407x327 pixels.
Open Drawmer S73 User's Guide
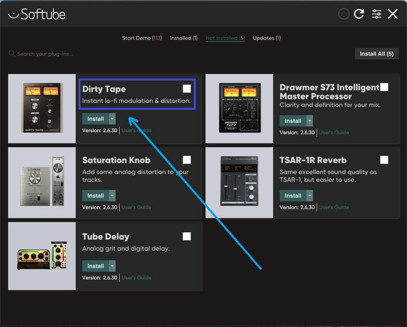point(334,133)
